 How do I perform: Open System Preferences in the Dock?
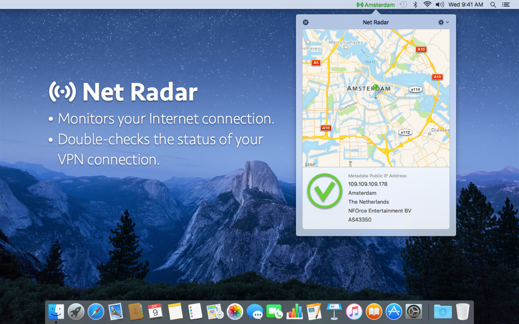[x=413, y=311]
